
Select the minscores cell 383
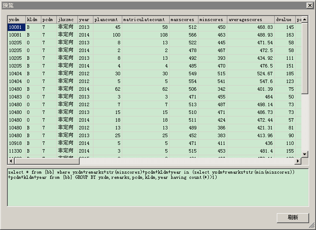213,135
